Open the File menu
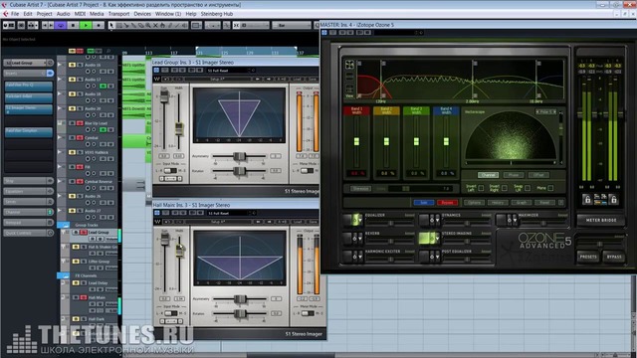 (x=15, y=14)
